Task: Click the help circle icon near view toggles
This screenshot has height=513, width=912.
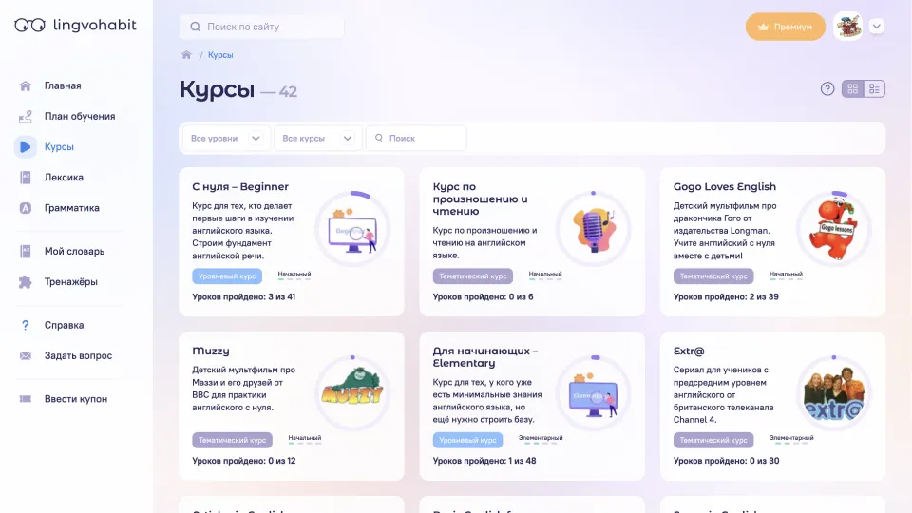Action: pyautogui.click(x=827, y=89)
